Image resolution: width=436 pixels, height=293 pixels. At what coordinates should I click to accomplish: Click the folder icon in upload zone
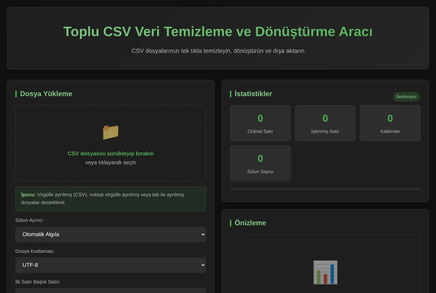click(110, 132)
